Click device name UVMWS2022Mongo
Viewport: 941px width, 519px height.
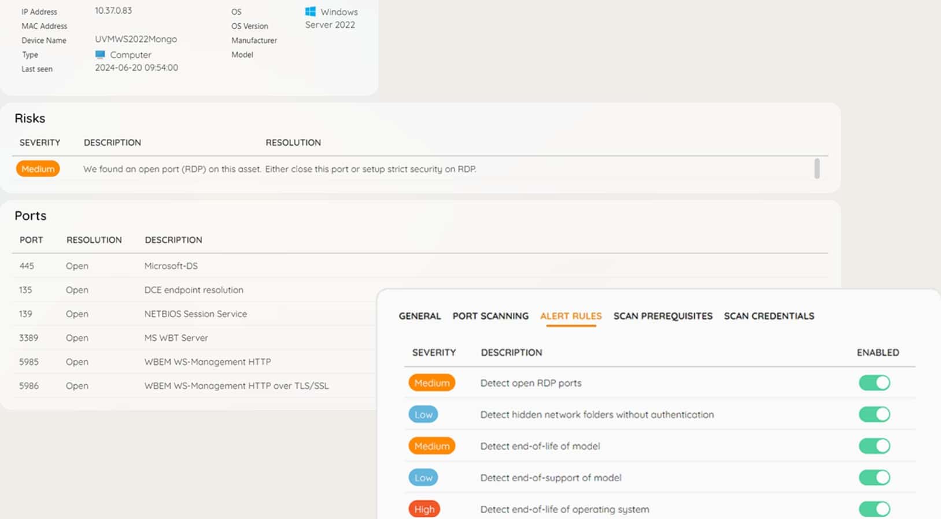[x=136, y=39]
